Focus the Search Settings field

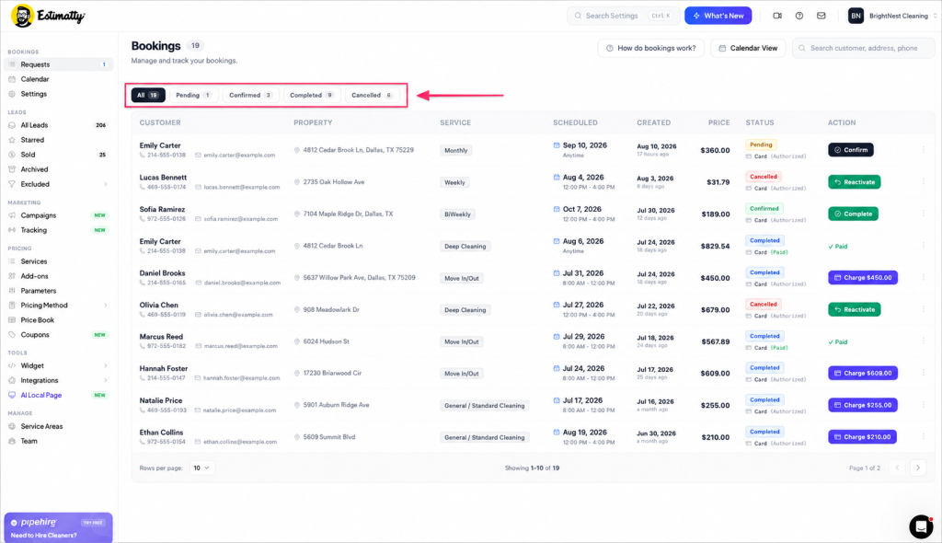(623, 16)
